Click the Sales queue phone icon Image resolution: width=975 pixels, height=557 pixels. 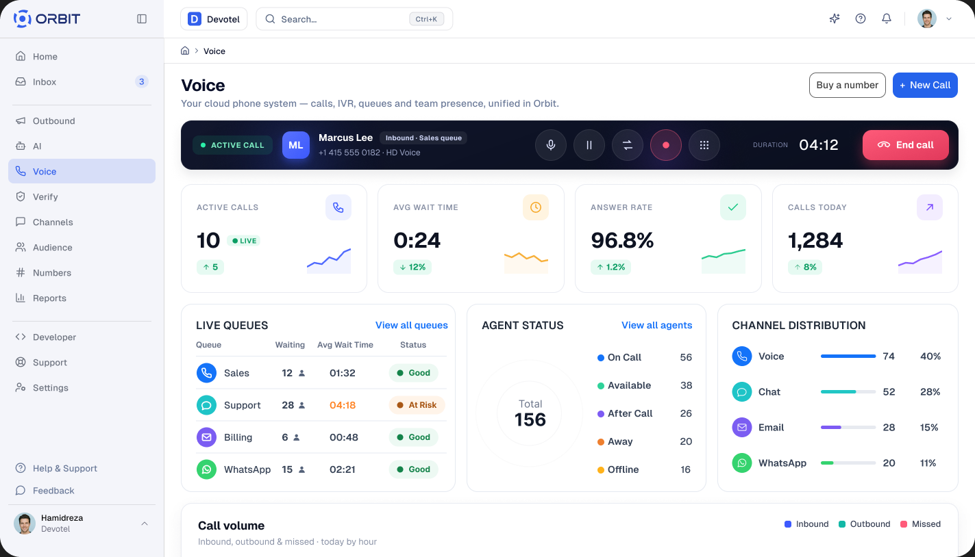tap(206, 373)
